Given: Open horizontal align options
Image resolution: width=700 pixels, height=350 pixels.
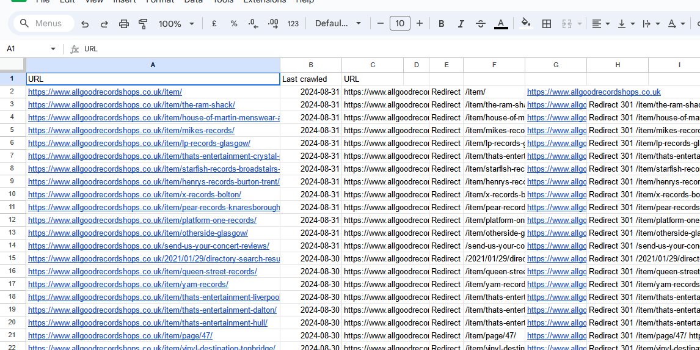Looking at the screenshot, I should (600, 24).
